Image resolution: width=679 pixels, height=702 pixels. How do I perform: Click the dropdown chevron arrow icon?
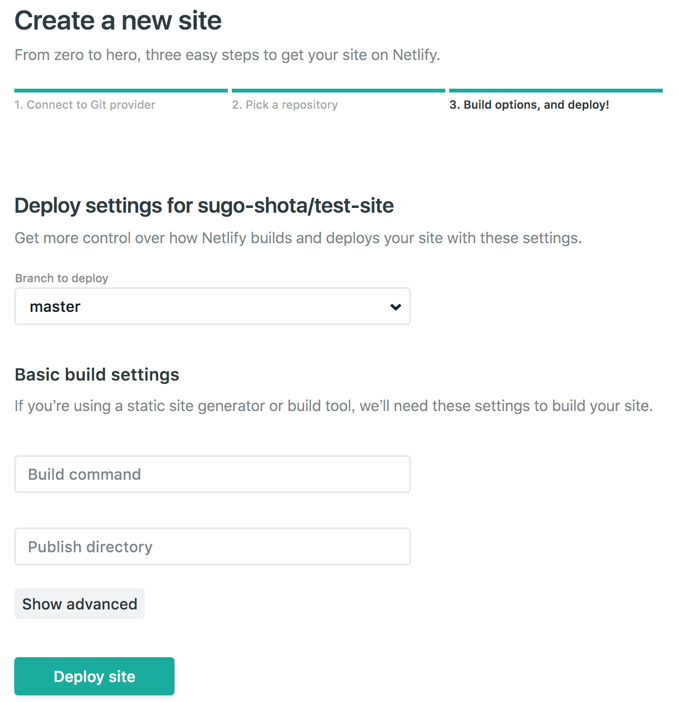tap(395, 307)
